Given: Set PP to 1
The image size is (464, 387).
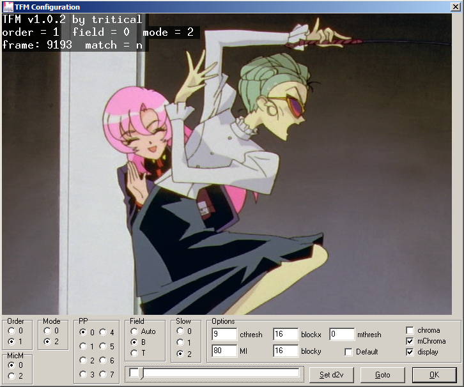Looking at the screenshot, I should (x=83, y=346).
